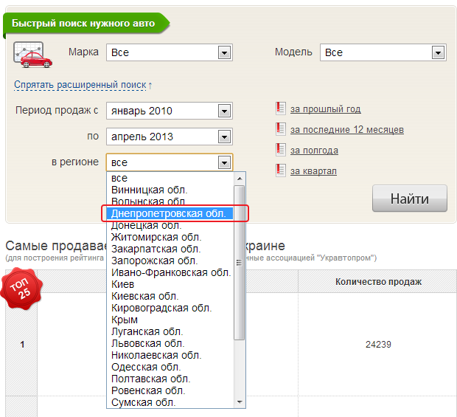Click the 'Количество продаж' column header
Viewport: 457px width, 417px height.
(x=378, y=281)
